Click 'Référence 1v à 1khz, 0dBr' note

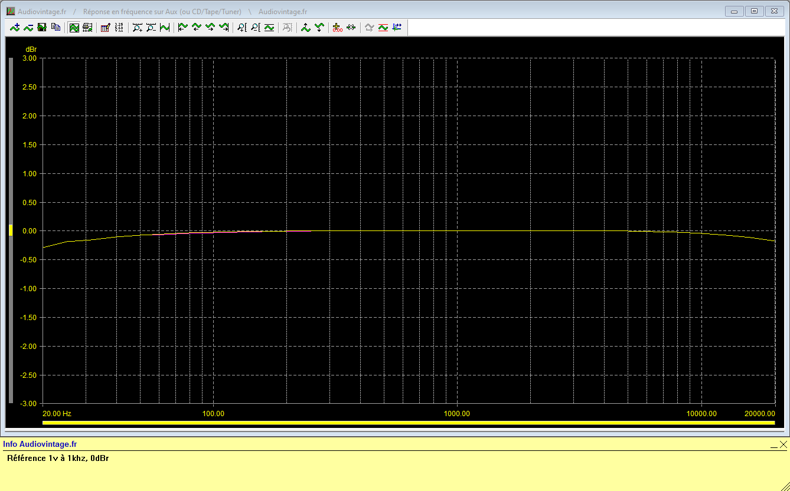point(58,458)
